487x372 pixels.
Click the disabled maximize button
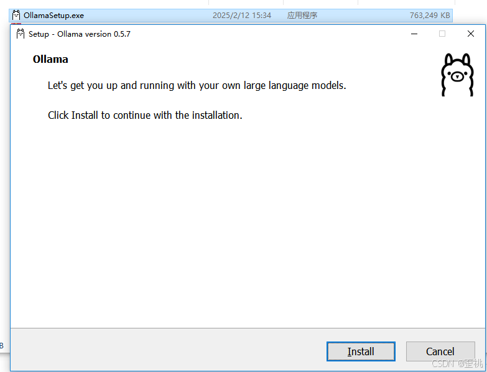[442, 34]
